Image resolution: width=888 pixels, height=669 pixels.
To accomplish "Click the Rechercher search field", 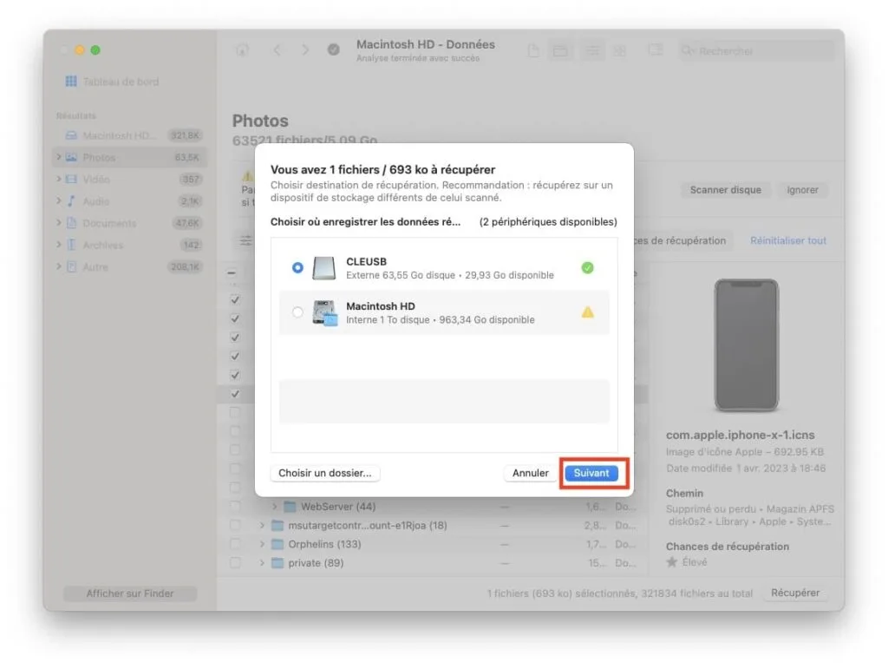I will pos(754,49).
